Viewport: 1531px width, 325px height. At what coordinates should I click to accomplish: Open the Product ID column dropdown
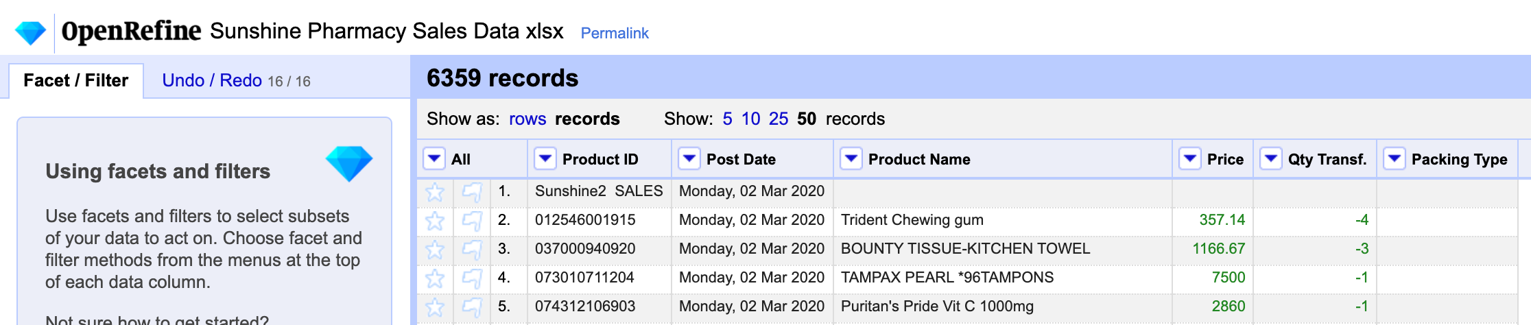(545, 159)
